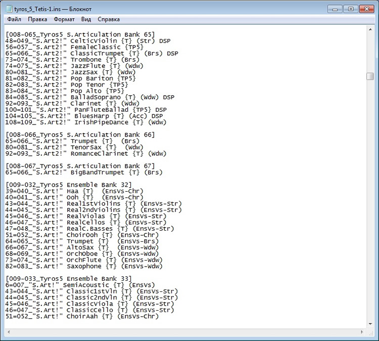Open the Вид menu
Image resolution: width=379 pixels, height=341 pixels.
point(86,19)
